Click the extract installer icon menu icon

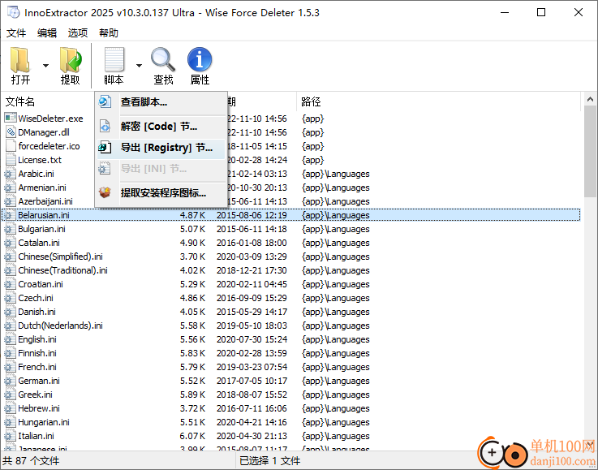click(105, 192)
